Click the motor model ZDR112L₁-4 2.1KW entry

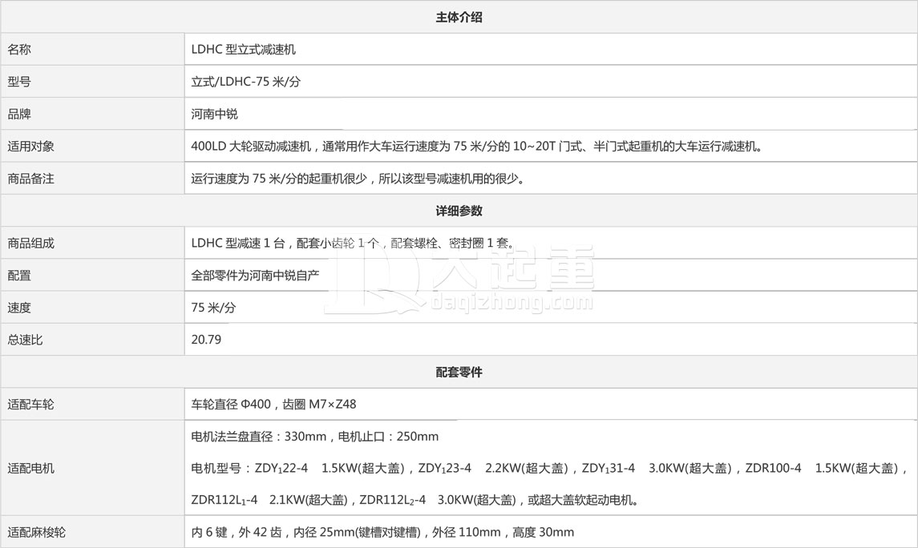click(269, 500)
